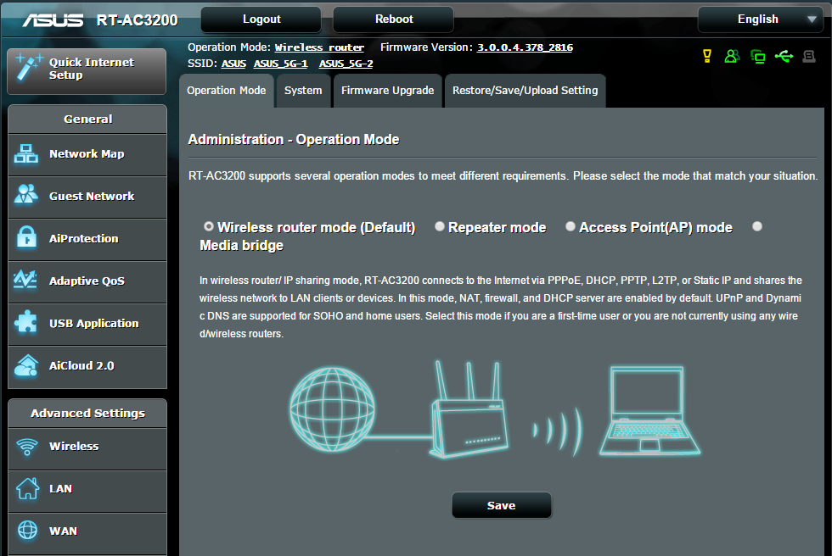Click the green guest users status icon

point(732,56)
